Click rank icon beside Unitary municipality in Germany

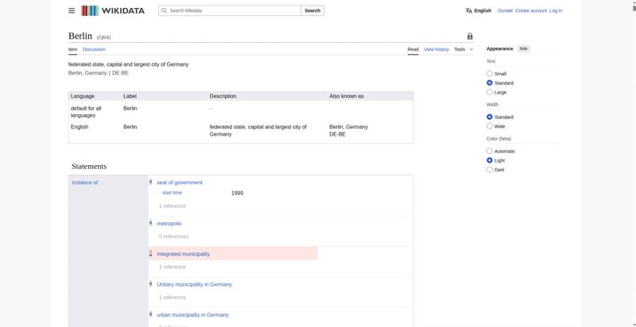coord(151,284)
